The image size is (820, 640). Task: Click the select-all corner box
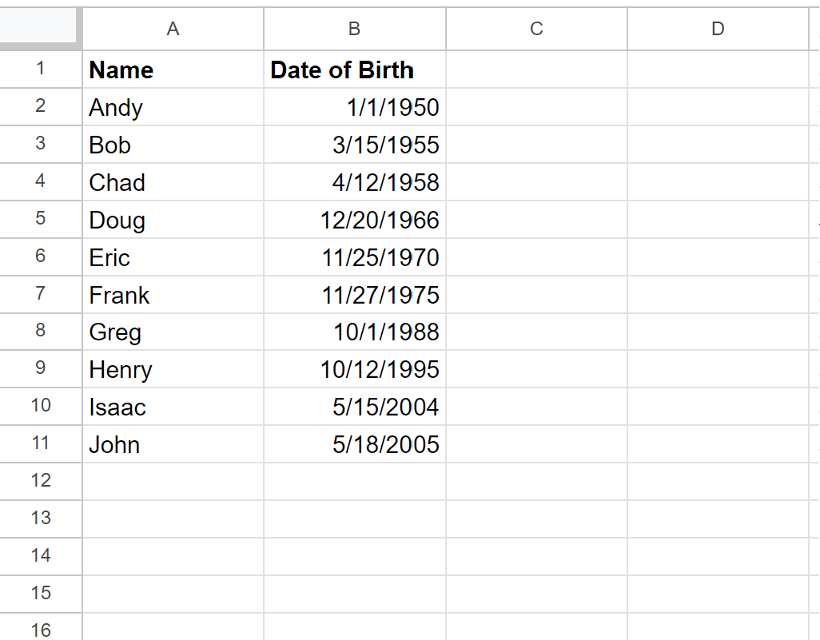[x=40, y=28]
